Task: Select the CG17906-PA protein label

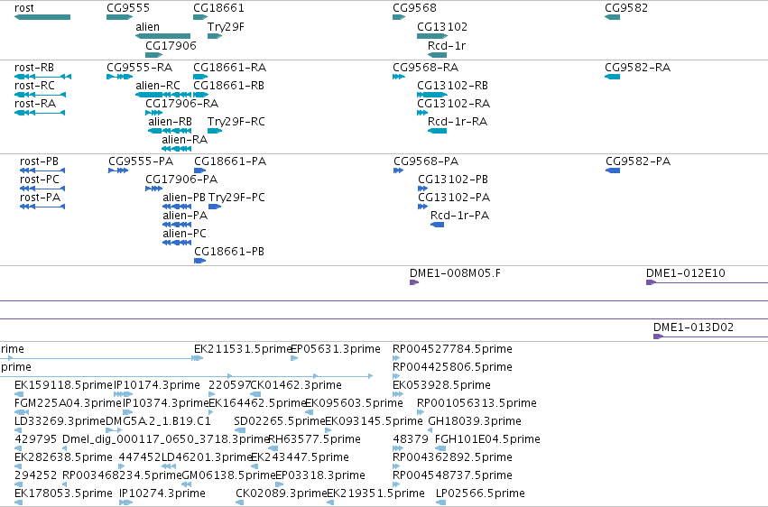Action: [181, 180]
